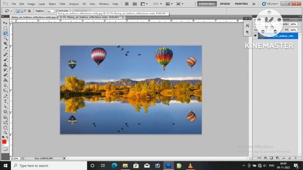Select the Pen tool
The width and height of the screenshot is (303, 170).
[5, 96]
